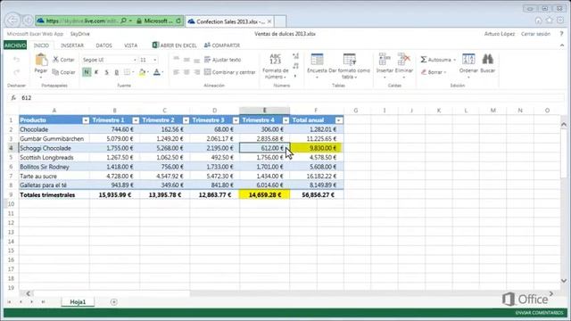Align text to top
This screenshot has height=321, width=571.
point(177,60)
